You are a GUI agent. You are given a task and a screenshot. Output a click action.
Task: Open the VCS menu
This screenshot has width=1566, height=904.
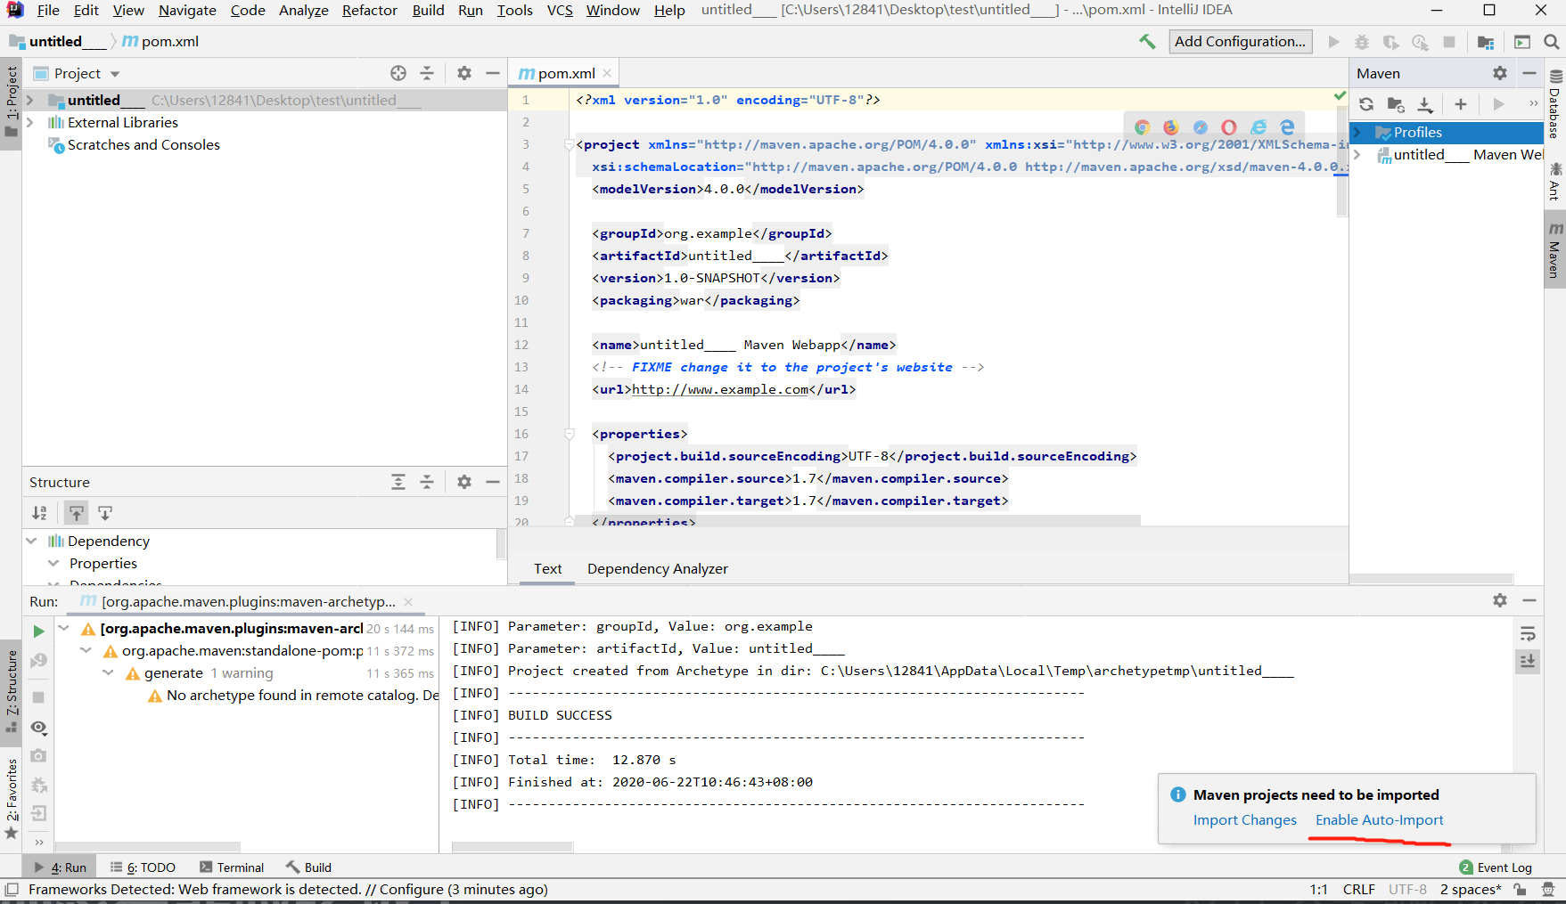(560, 10)
